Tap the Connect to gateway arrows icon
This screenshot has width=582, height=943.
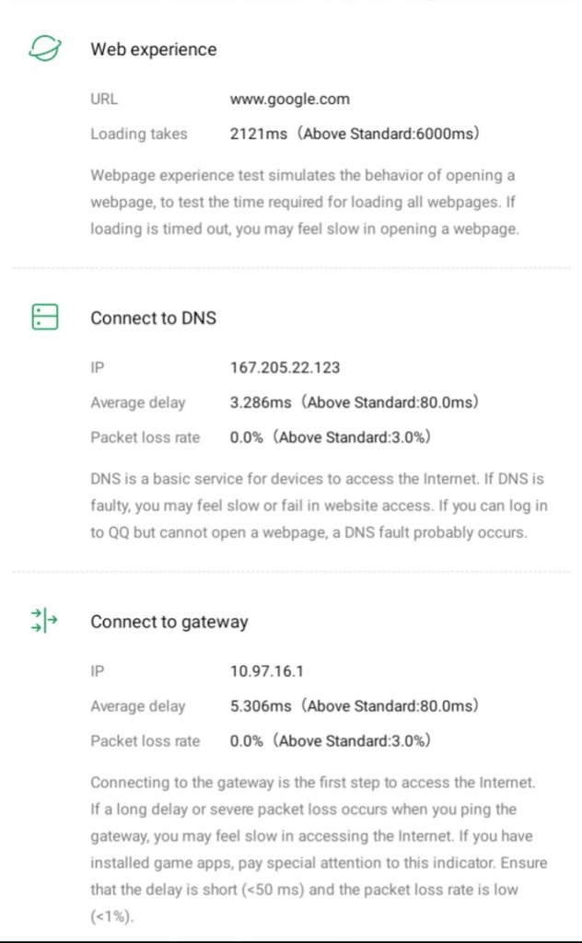coord(44,621)
